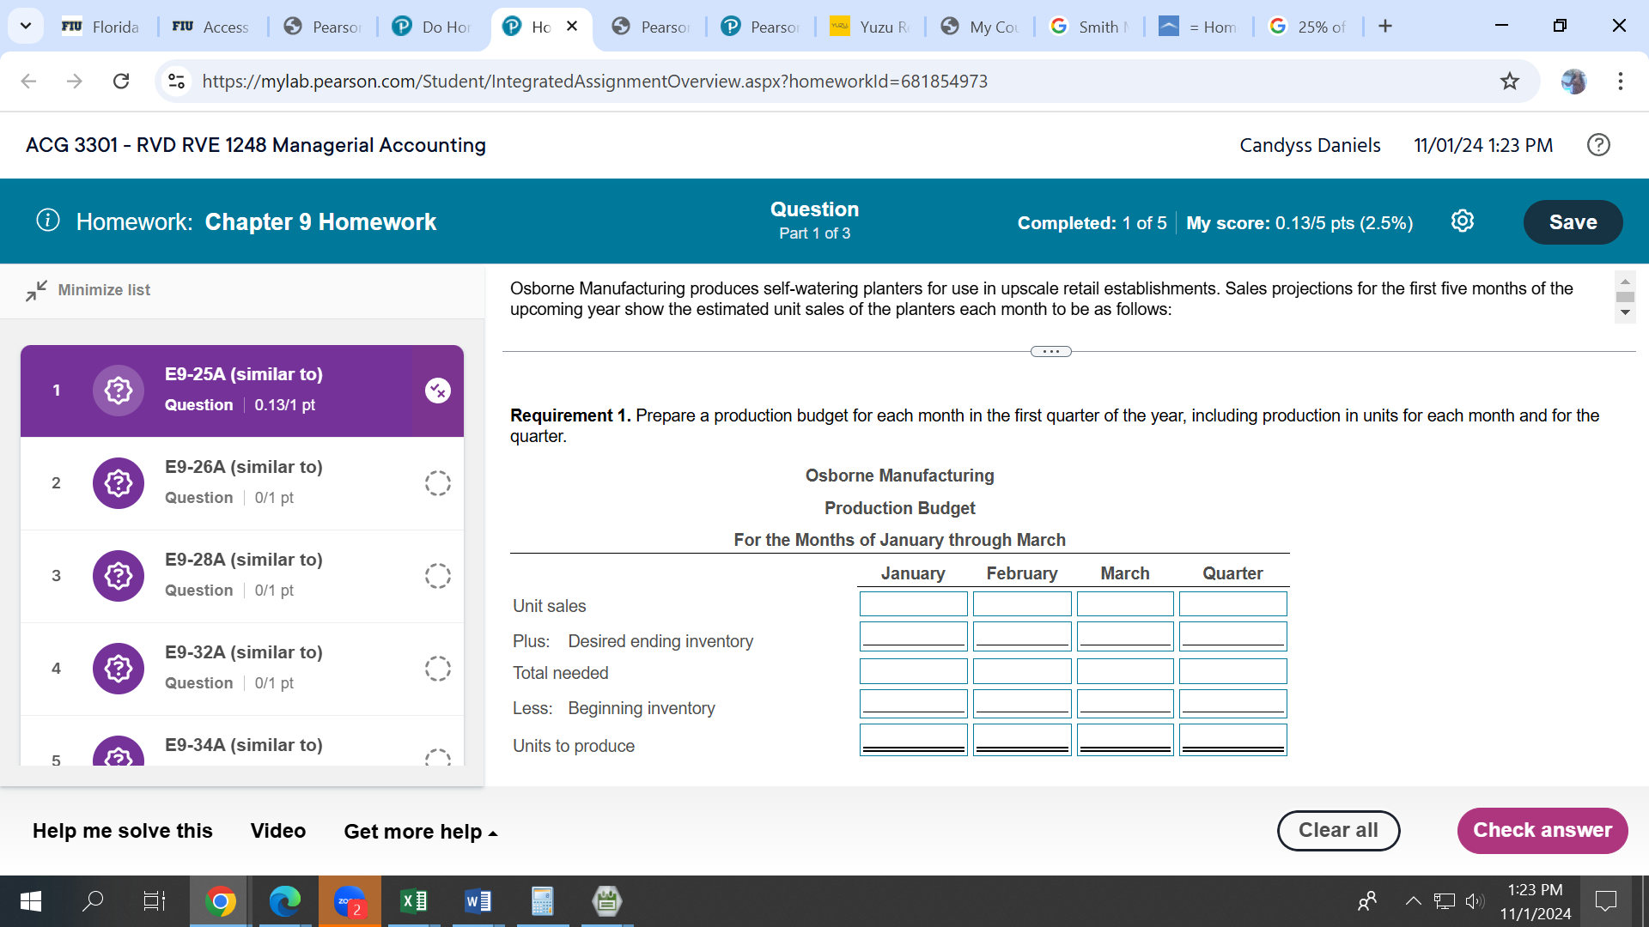Bookmark this page with the star icon

[x=1509, y=82]
